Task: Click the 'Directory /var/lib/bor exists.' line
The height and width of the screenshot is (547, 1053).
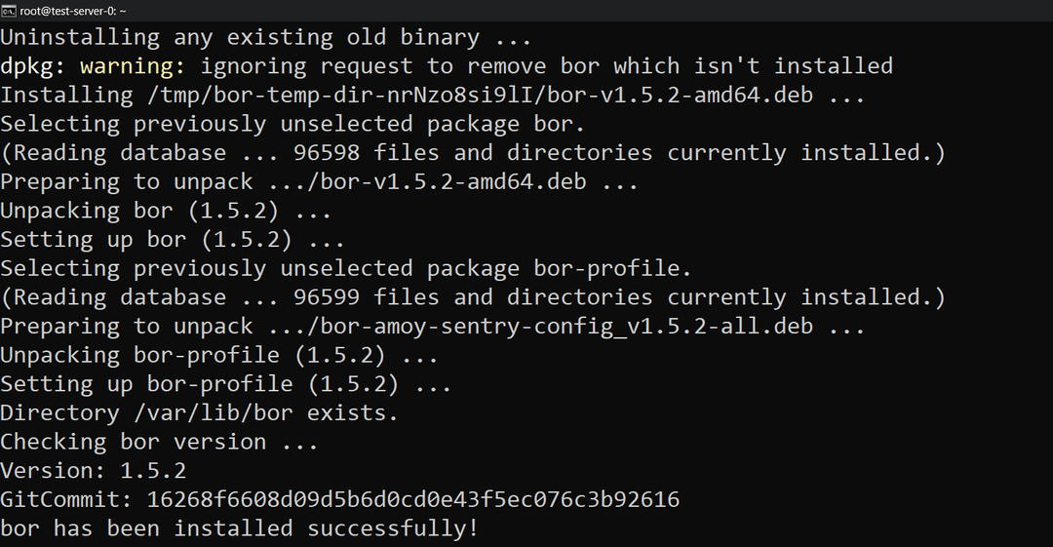Action: click(200, 413)
